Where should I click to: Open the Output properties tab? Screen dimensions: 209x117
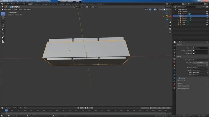tap(174, 53)
